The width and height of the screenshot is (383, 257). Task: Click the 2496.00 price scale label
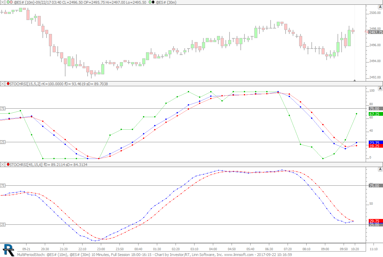(x=375, y=45)
